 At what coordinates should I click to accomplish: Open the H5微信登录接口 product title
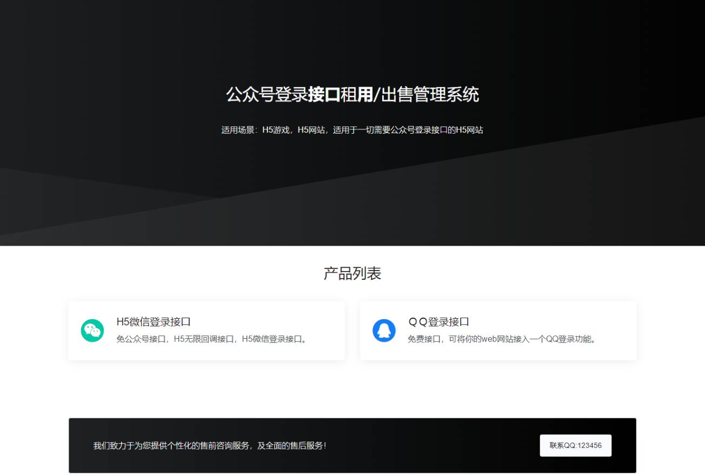(154, 322)
